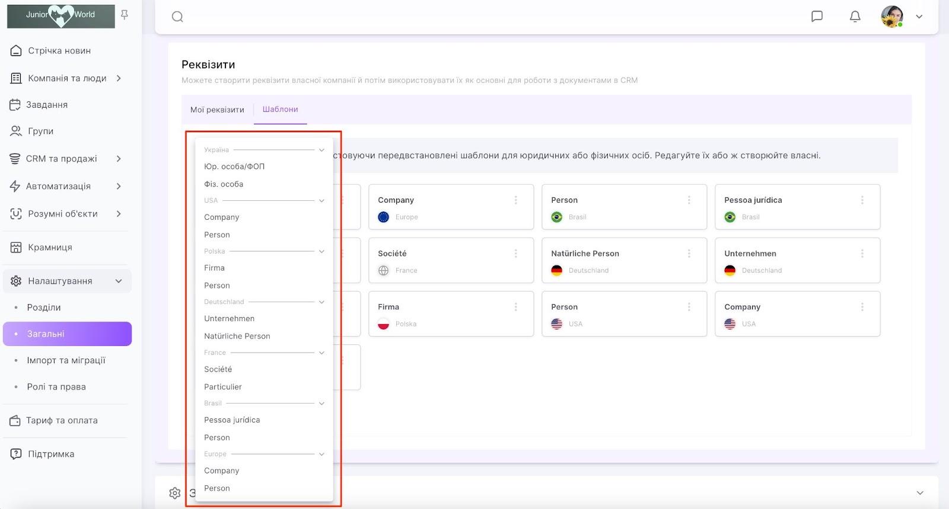
Task: Open the three-dot menu on Unternehmen card
Action: [862, 254]
